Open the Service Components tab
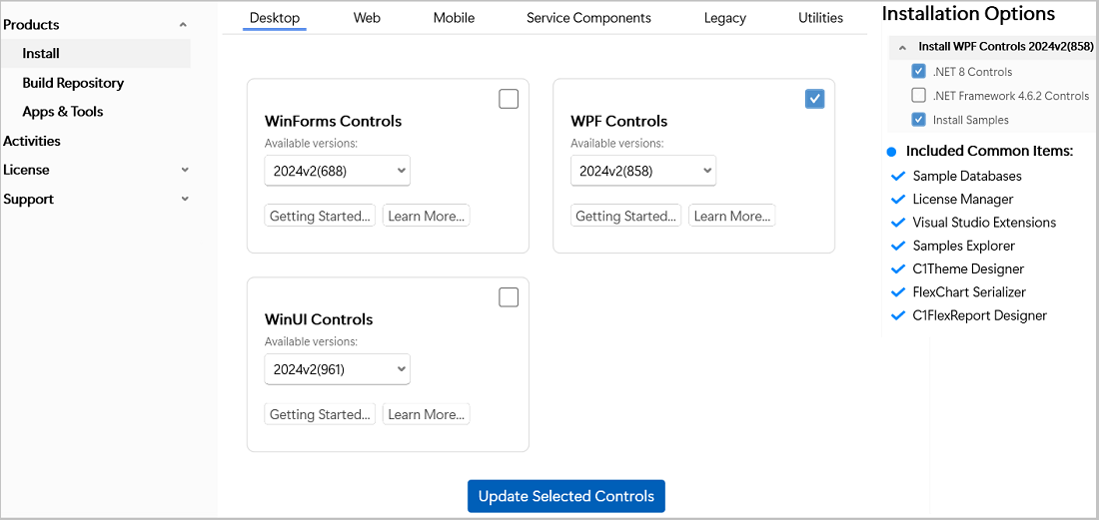 [588, 18]
